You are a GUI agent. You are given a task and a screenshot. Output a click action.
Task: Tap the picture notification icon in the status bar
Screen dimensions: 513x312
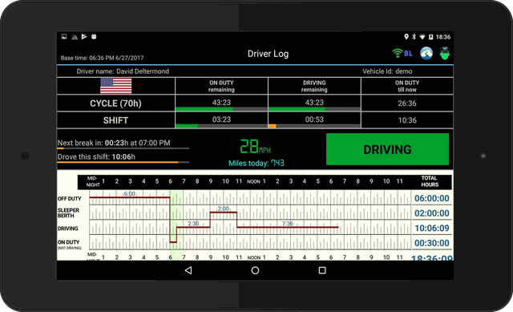point(64,37)
